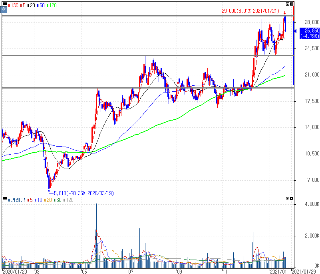Click the 11 month label on date axis
320x274 pixels.
pos(225,272)
